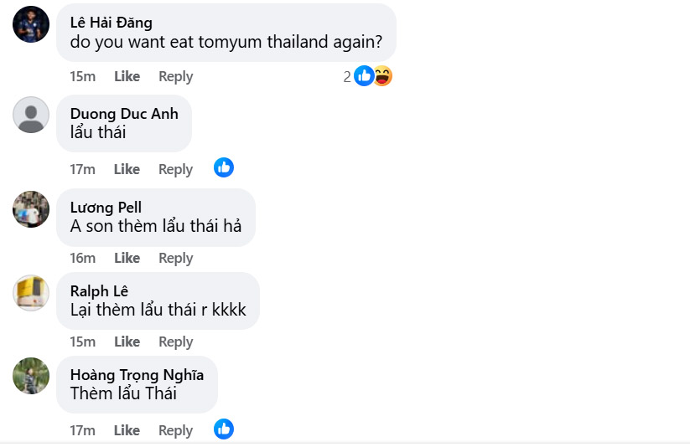
Task: Click Lê Hải Đăng's profile avatar
Action: [x=31, y=24]
